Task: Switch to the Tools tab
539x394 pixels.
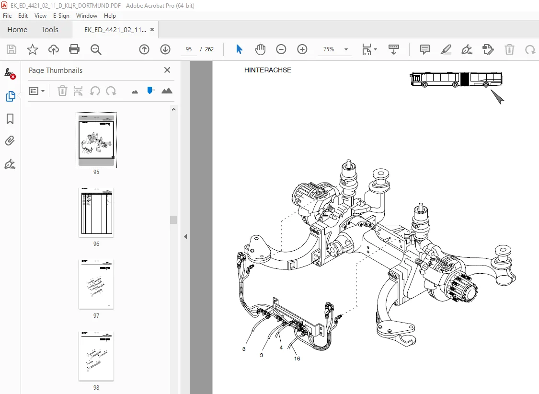Action: pyautogui.click(x=50, y=30)
